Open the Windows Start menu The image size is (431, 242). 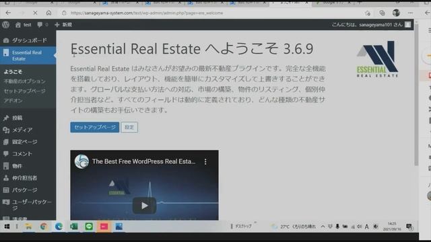coord(7,227)
